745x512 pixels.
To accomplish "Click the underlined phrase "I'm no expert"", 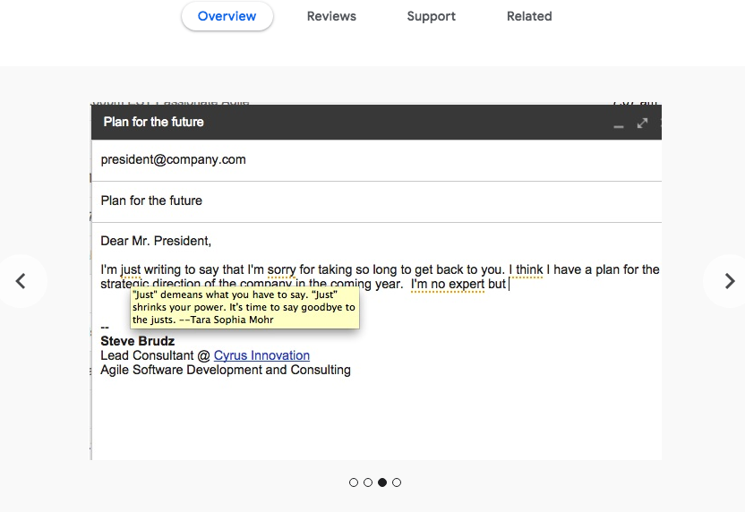I will pos(448,284).
